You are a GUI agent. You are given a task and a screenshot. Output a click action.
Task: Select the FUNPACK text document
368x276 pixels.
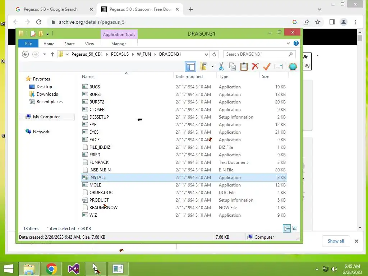[184, 162]
